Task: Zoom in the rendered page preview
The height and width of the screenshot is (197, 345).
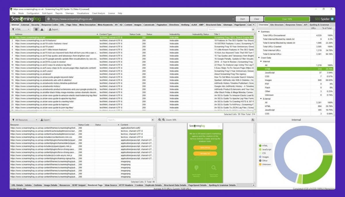Action: (x=164, y=119)
